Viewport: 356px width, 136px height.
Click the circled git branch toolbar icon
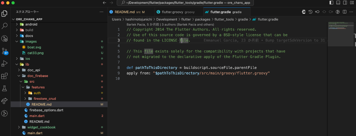[x=338, y=12]
